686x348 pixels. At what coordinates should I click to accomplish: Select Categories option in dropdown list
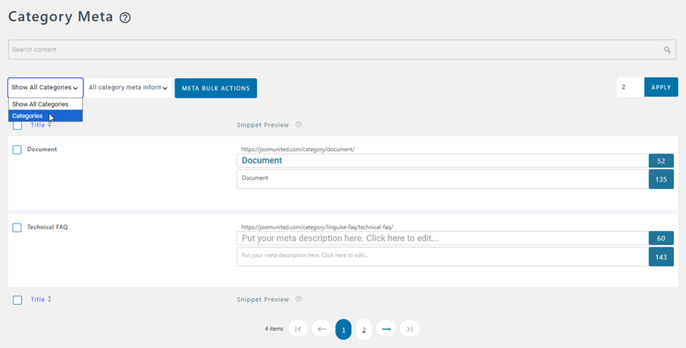(x=45, y=116)
